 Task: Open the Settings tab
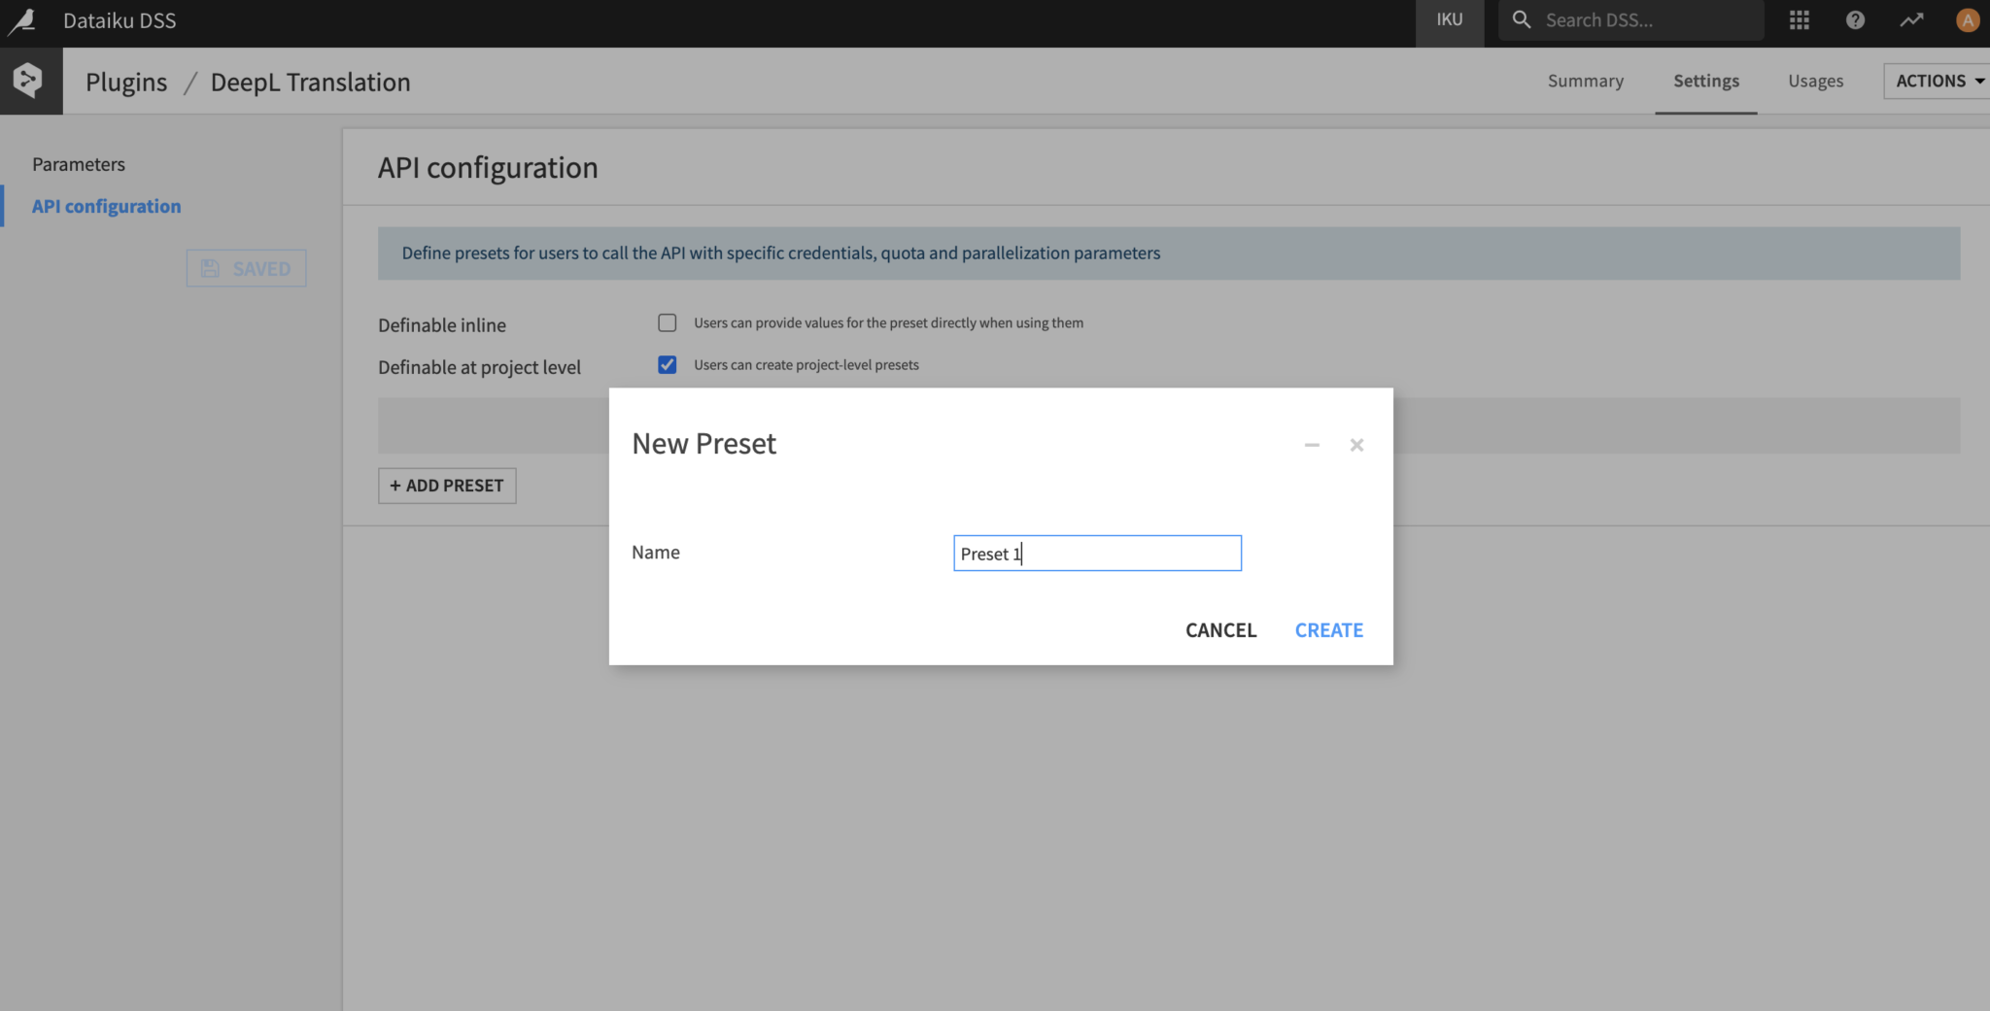tap(1705, 81)
